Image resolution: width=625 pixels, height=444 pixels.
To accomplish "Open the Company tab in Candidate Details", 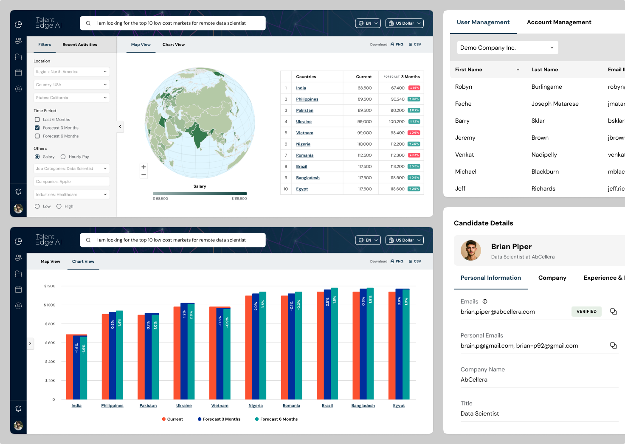I will pyautogui.click(x=552, y=278).
